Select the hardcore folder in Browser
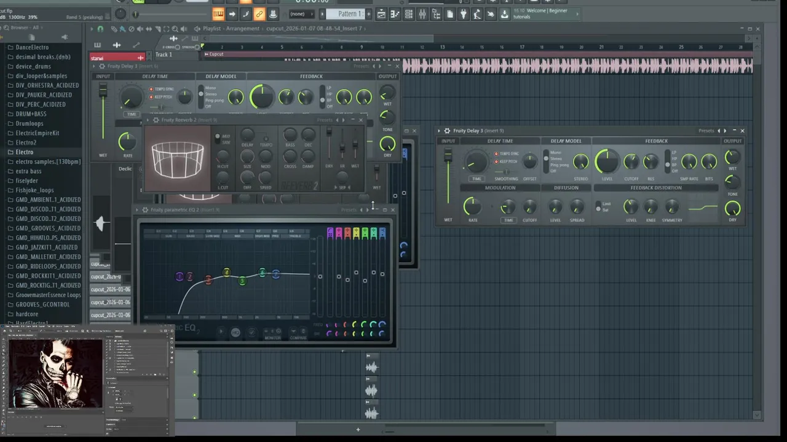This screenshot has width=787, height=442. [x=26, y=314]
